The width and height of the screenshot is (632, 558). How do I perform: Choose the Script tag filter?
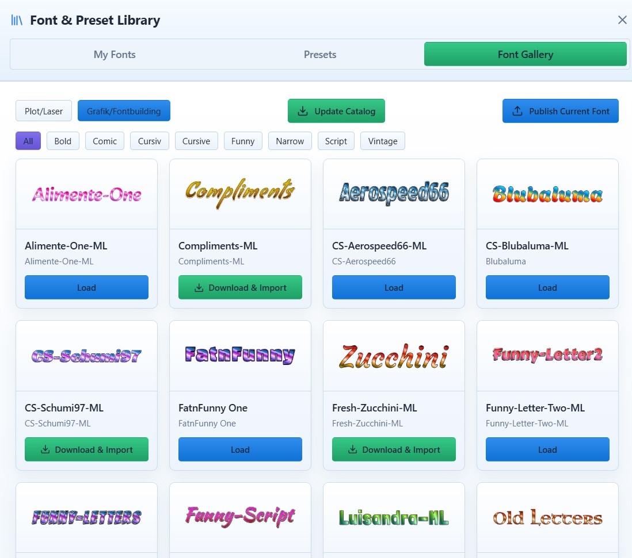(x=336, y=141)
